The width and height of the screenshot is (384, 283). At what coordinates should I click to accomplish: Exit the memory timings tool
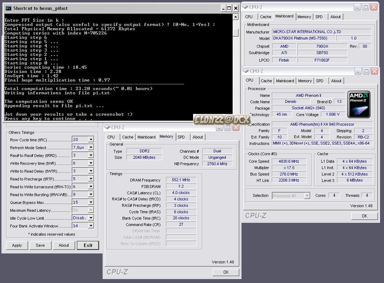[88, 245]
